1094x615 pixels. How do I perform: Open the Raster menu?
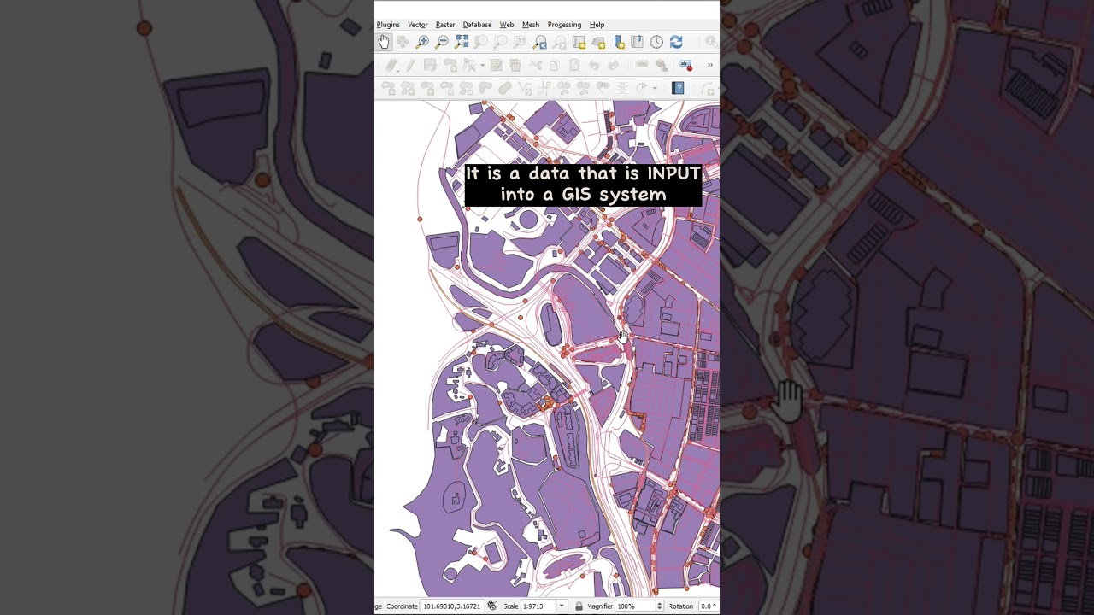[x=445, y=25]
